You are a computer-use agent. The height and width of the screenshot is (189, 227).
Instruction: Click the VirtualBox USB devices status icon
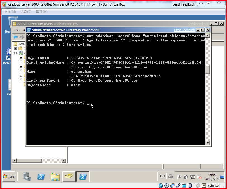click(x=178, y=186)
